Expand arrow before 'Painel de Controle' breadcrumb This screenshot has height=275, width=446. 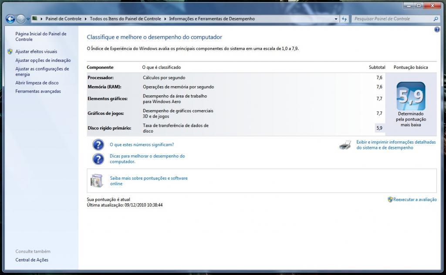point(41,19)
